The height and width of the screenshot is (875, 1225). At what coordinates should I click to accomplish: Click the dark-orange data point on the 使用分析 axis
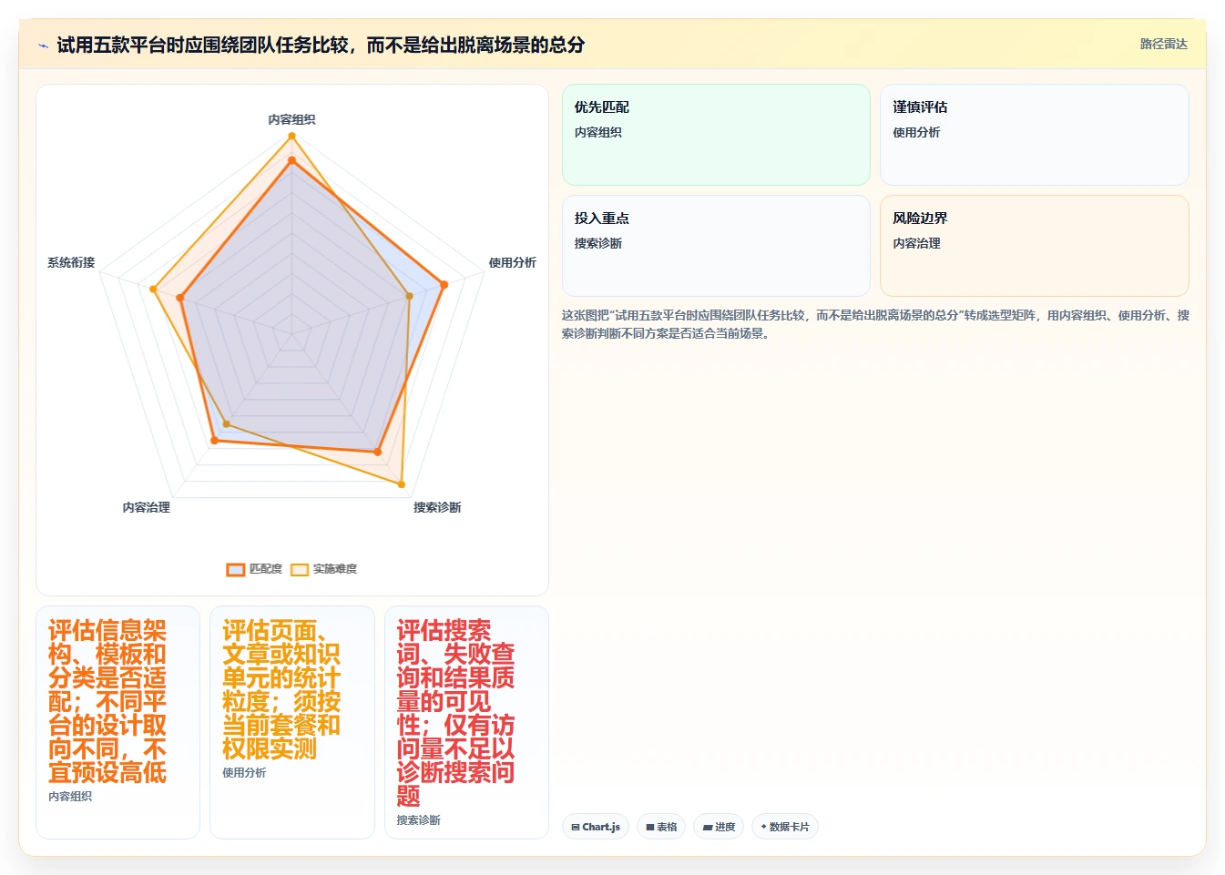click(x=444, y=285)
